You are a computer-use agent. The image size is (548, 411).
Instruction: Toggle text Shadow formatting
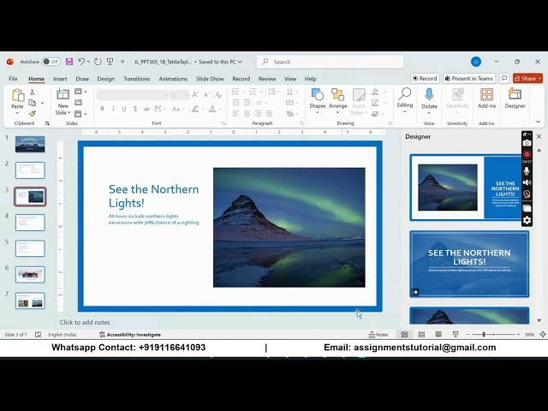[x=135, y=109]
